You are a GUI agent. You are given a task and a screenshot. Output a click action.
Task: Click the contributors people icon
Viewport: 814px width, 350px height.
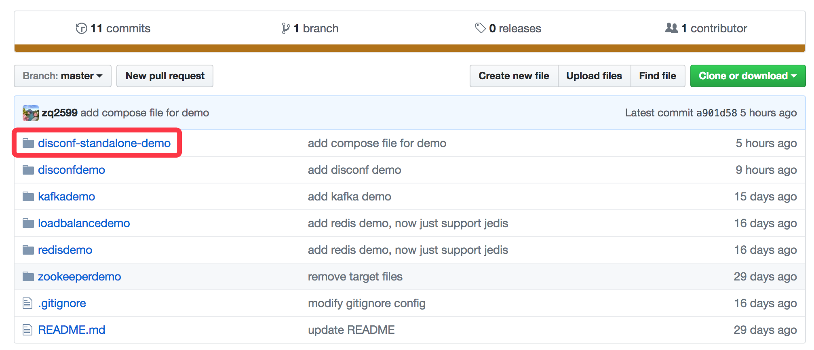pos(671,28)
